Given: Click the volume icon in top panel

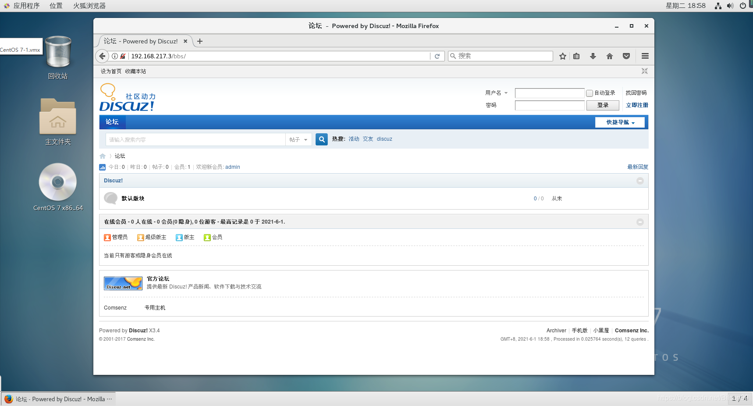Looking at the screenshot, I should coord(730,6).
